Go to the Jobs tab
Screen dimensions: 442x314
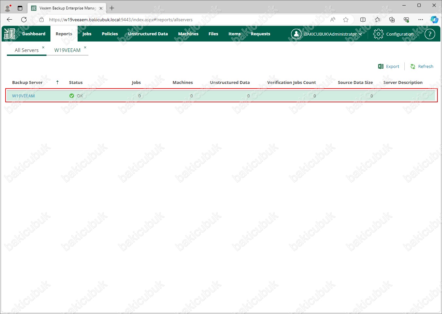(87, 34)
